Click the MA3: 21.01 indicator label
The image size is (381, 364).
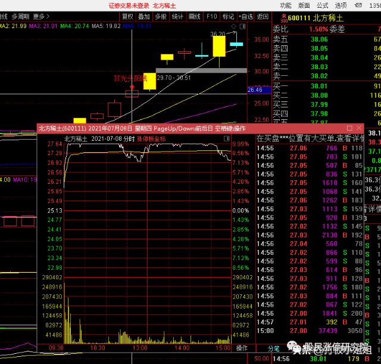pos(43,26)
